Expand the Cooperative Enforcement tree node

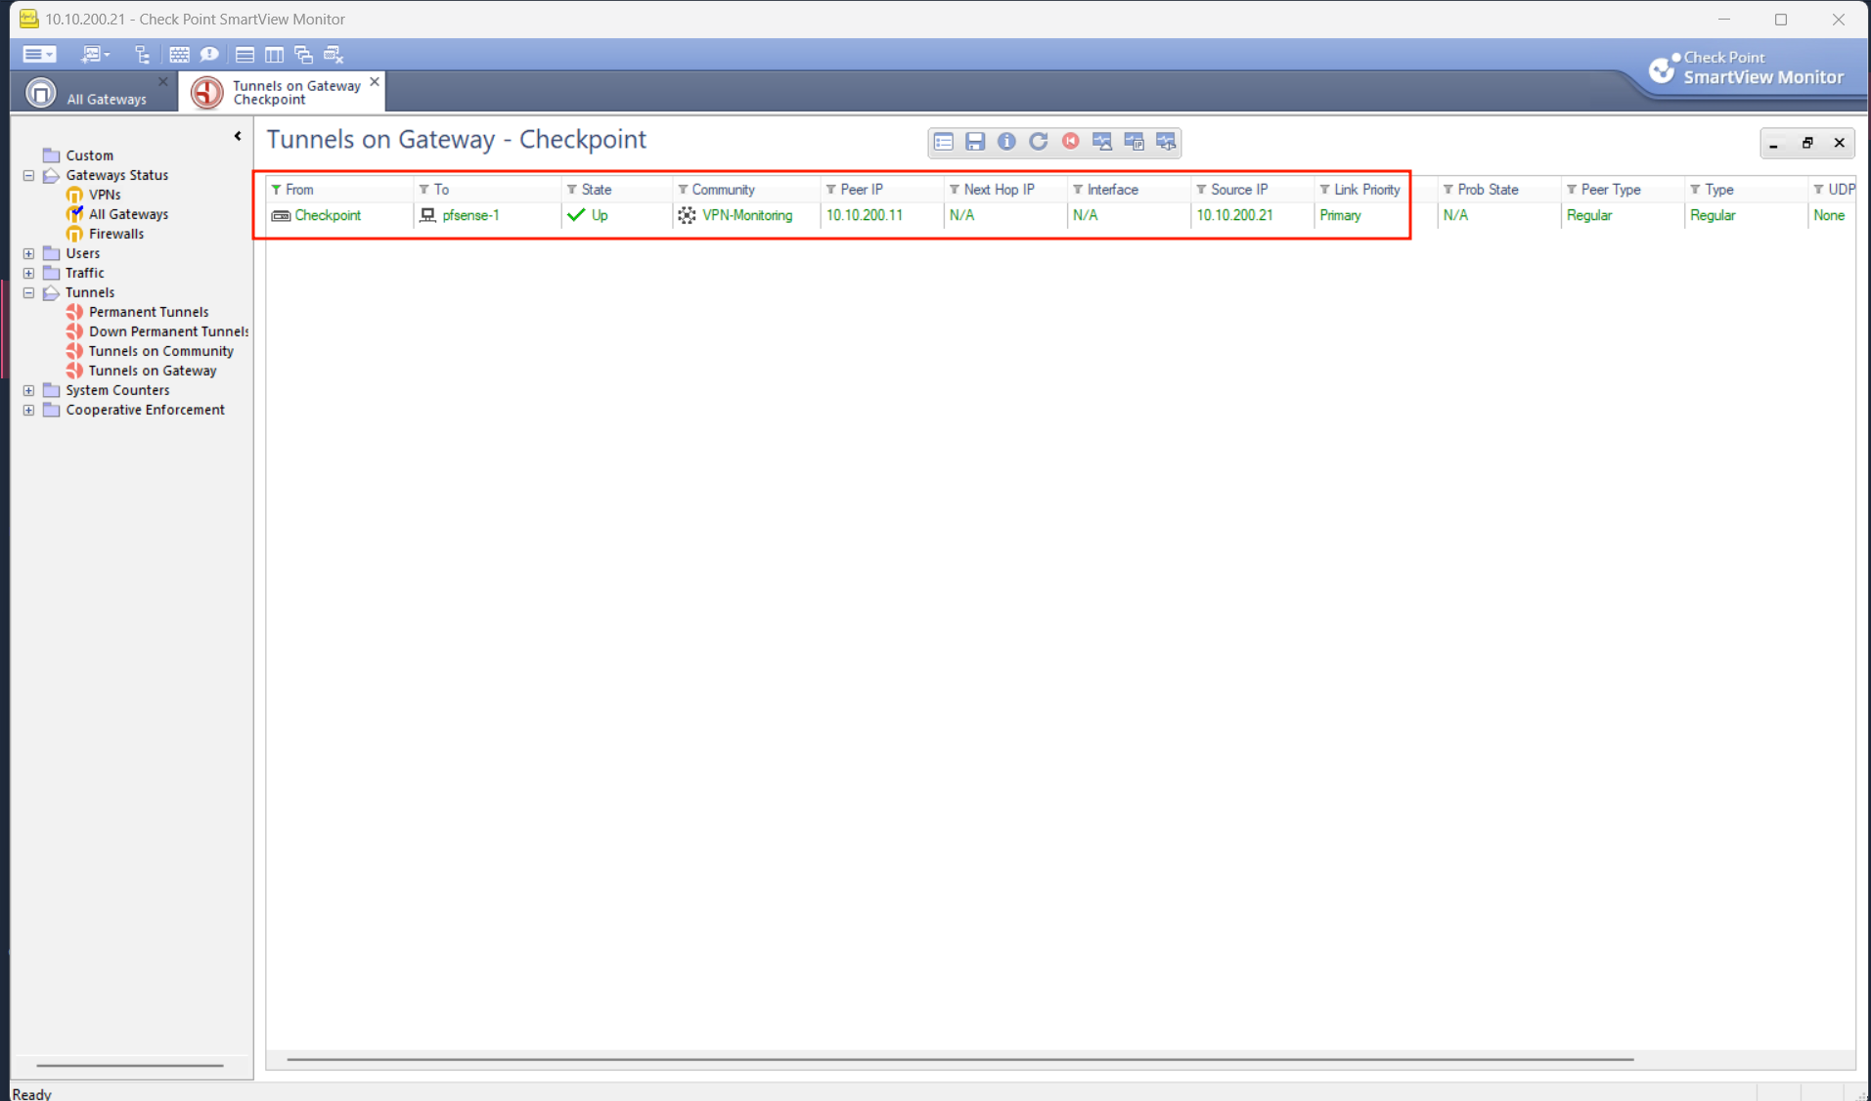(28, 411)
